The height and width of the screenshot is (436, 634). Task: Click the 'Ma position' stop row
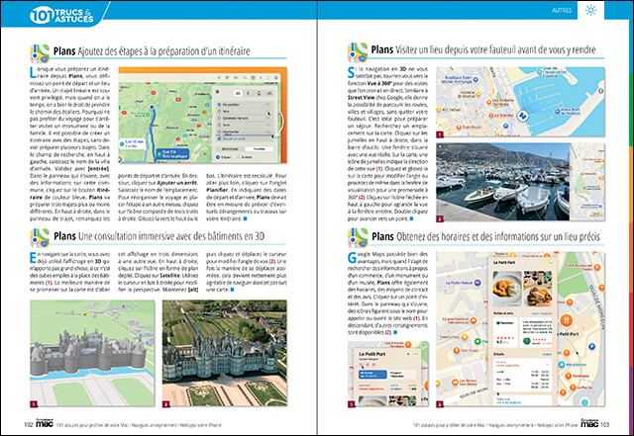point(245,105)
